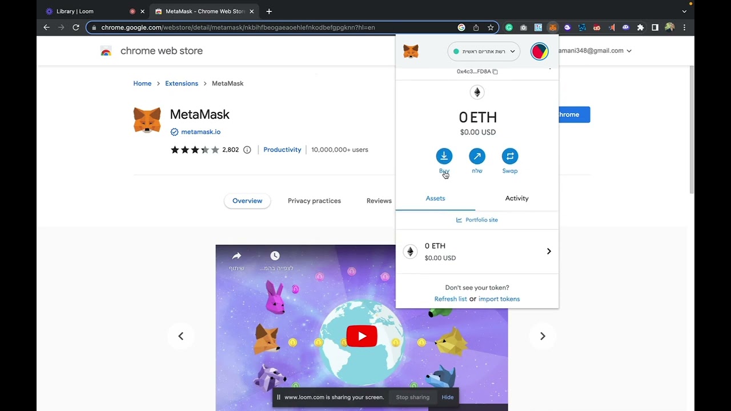Viewport: 731px width, 411px height.
Task: Open the metamask.io publisher link
Action: click(x=200, y=132)
